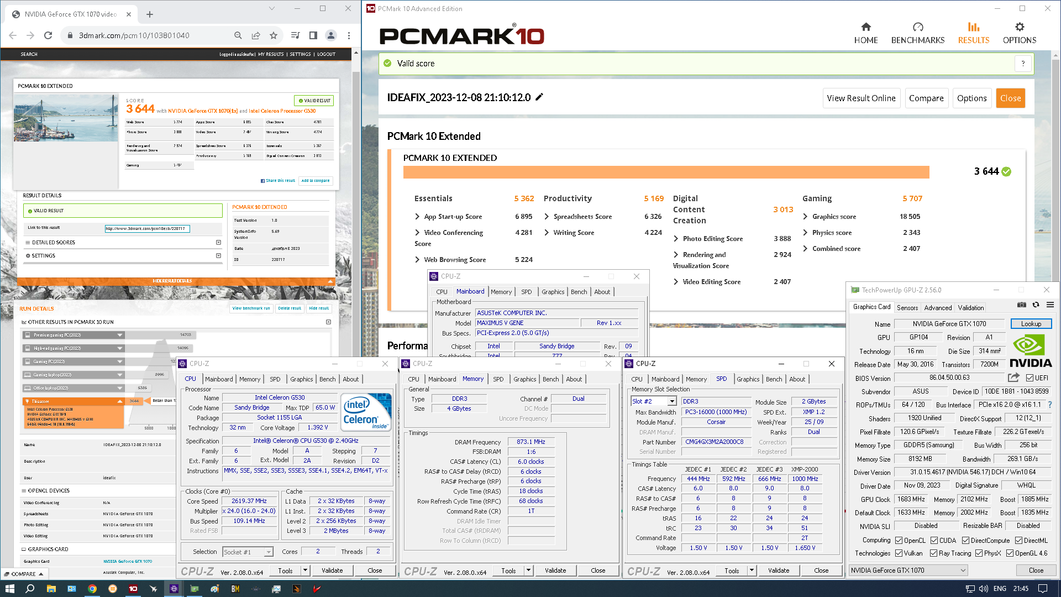This screenshot has height=597, width=1061.
Task: Open PCMark 10 HOME page
Action: coord(866,33)
